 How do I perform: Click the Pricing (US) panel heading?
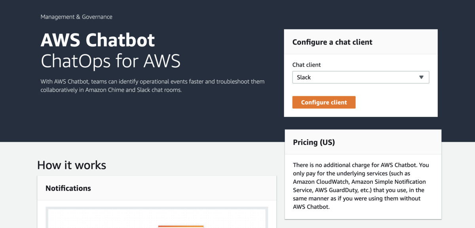pos(314,142)
